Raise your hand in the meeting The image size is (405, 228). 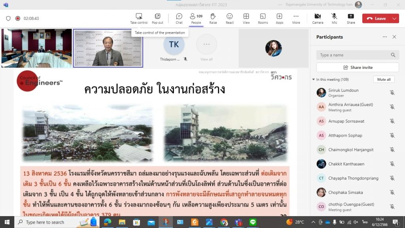coord(213,18)
